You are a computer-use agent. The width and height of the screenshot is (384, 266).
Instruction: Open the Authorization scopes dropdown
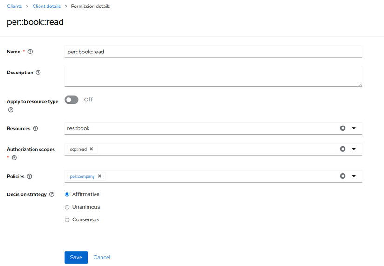[x=354, y=149]
